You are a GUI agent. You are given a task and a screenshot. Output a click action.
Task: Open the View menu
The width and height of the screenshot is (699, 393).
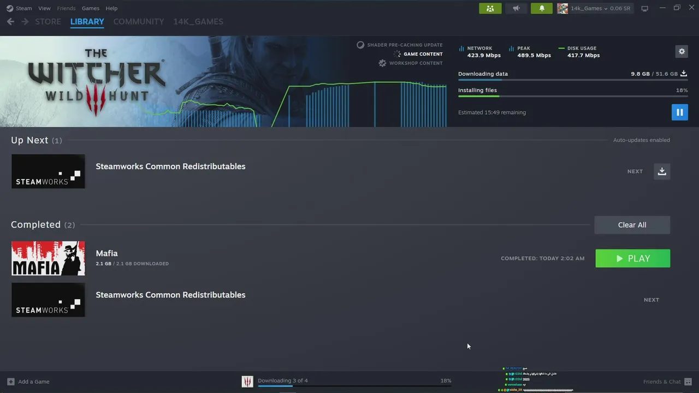45,8
